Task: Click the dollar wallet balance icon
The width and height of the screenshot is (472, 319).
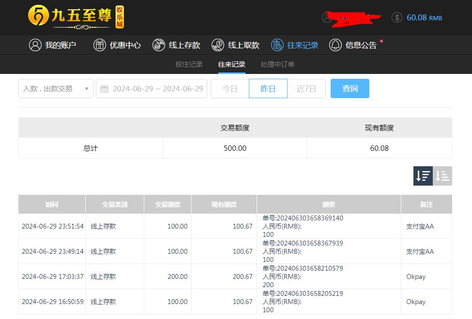Action: 397,17
